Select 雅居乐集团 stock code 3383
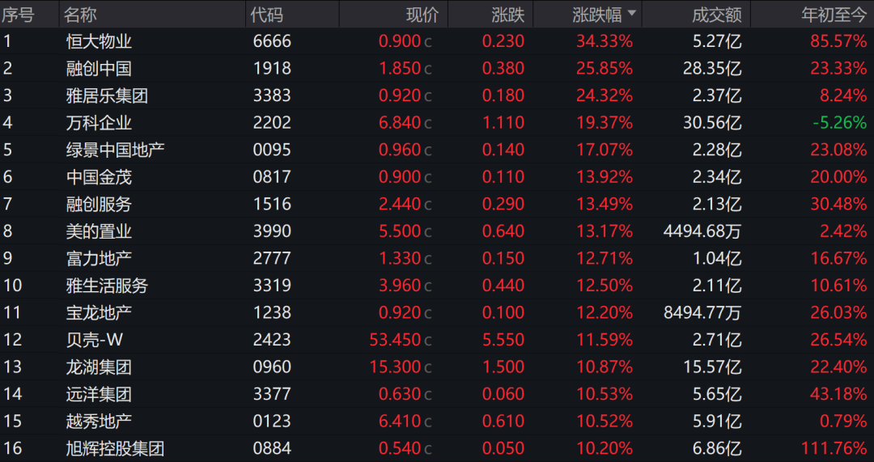The height and width of the screenshot is (462, 874). pos(272,95)
